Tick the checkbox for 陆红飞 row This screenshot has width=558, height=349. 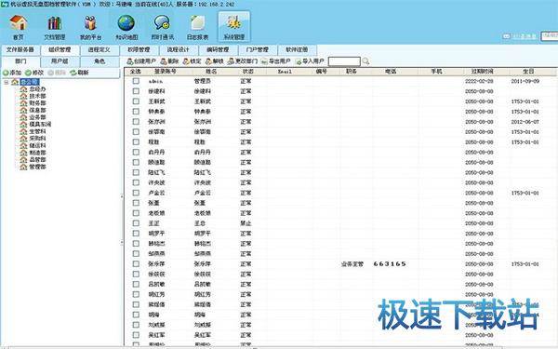(x=136, y=172)
